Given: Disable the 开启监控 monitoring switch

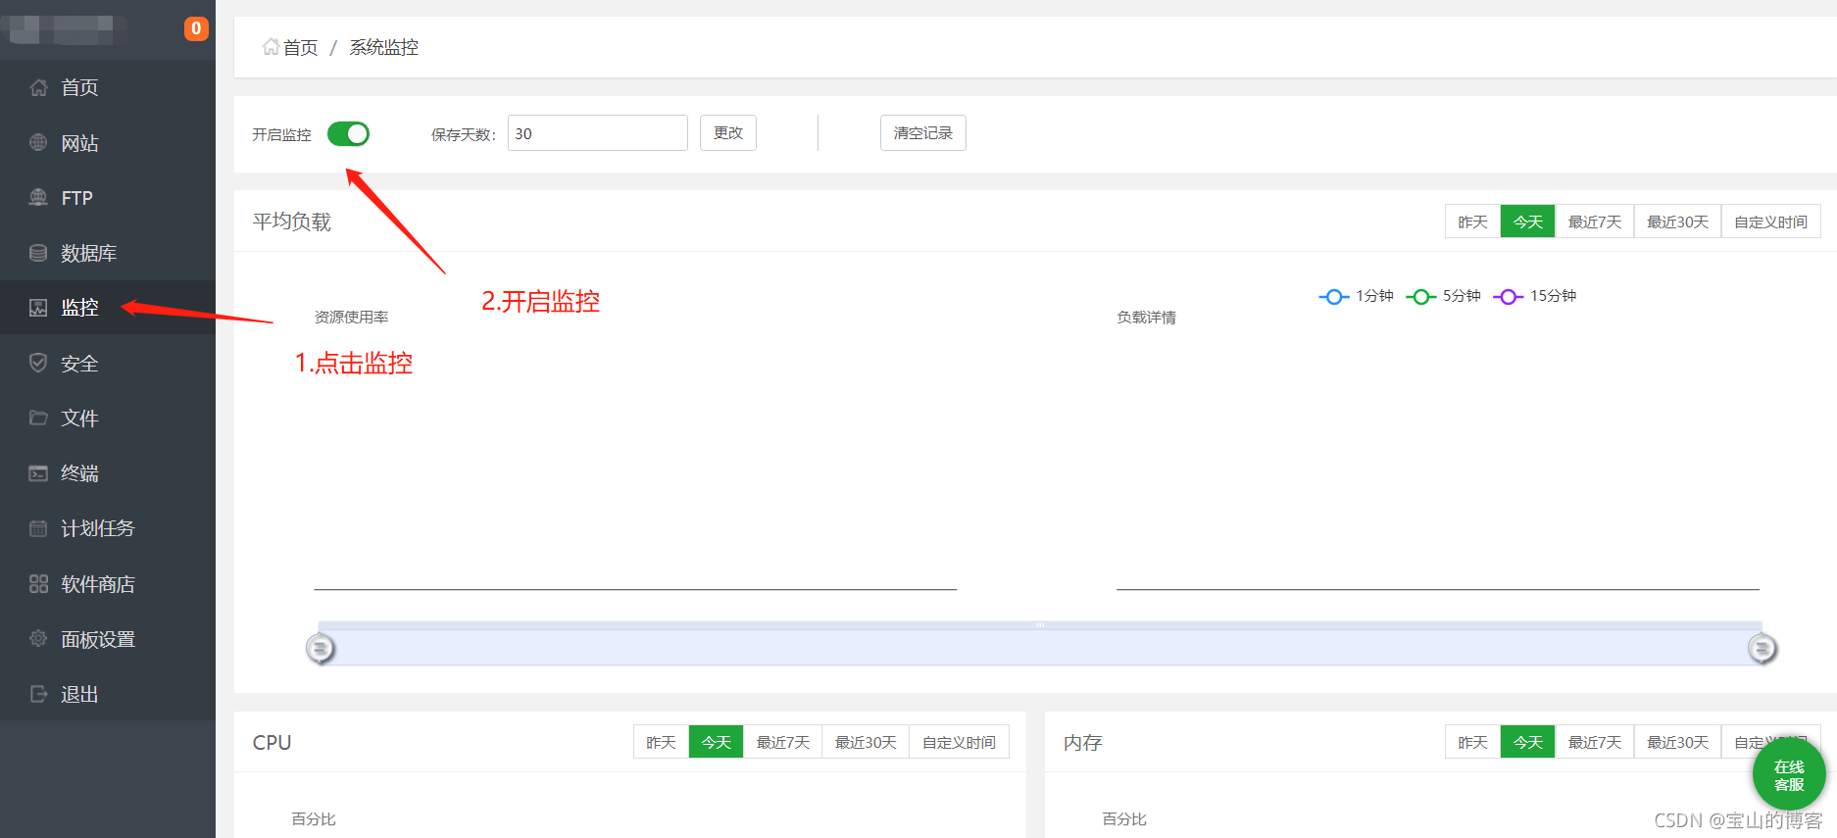Looking at the screenshot, I should 348,133.
